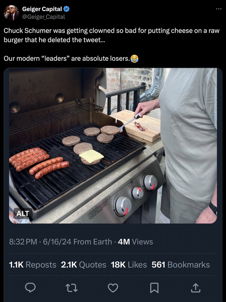The height and width of the screenshot is (302, 226).
Task: Click the 4M Views count
Action: click(135, 242)
